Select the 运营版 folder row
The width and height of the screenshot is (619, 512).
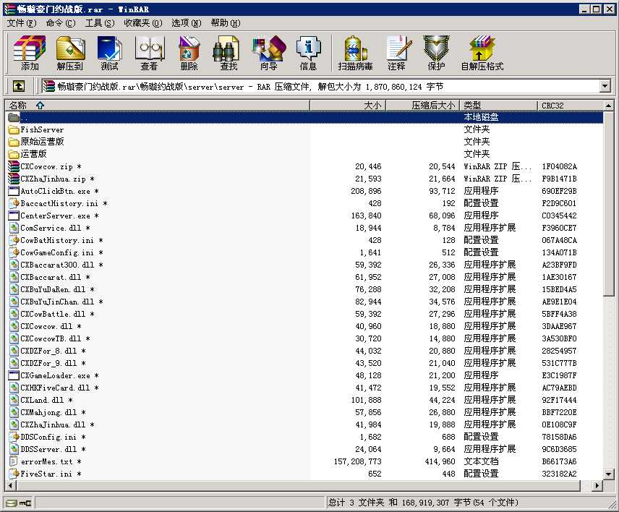click(x=304, y=154)
